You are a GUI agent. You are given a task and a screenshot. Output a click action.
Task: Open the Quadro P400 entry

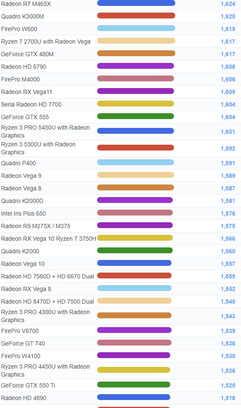tap(18, 163)
